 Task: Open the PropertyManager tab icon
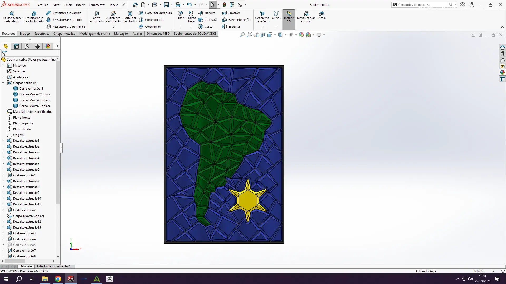(x=16, y=46)
